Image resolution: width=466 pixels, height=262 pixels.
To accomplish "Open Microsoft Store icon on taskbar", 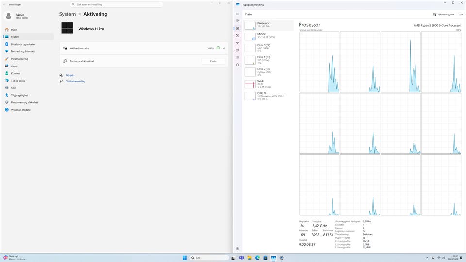I will click(x=266, y=258).
